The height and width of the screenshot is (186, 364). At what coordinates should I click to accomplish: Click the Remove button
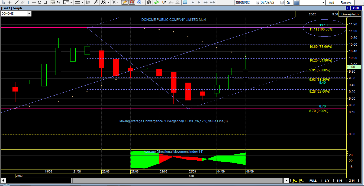click(346, 2)
